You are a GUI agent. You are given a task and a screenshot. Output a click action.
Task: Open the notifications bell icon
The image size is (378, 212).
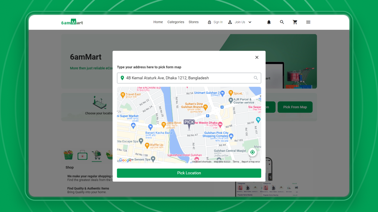[269, 22]
